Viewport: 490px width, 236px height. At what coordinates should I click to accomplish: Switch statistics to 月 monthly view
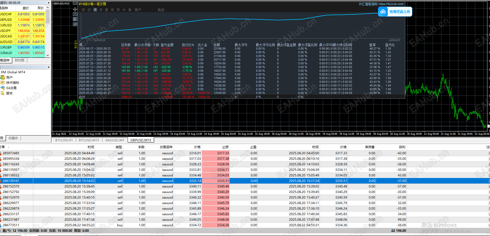point(101,10)
